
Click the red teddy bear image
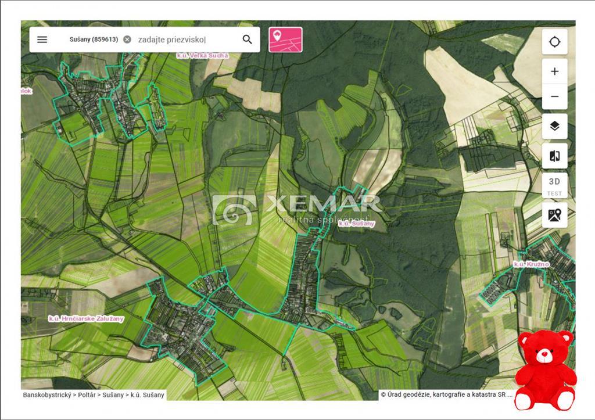coord(545,370)
